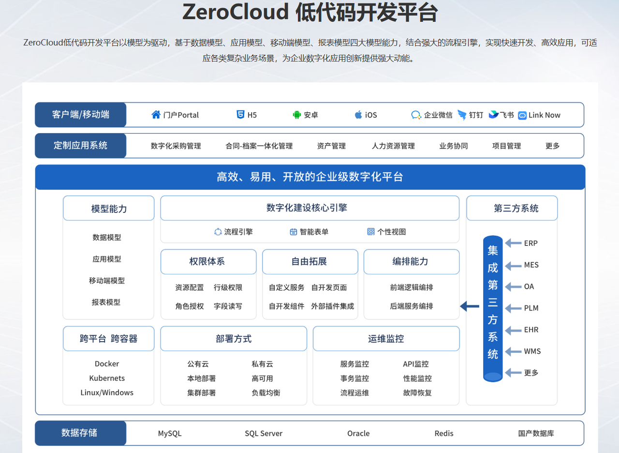Click the 智能表单 form icon

click(294, 232)
